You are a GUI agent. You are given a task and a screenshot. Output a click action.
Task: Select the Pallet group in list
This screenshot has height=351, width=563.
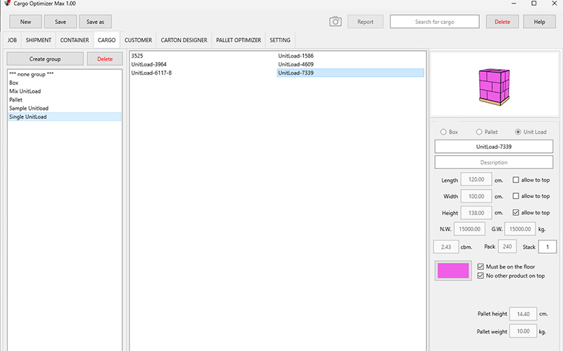coord(65,99)
